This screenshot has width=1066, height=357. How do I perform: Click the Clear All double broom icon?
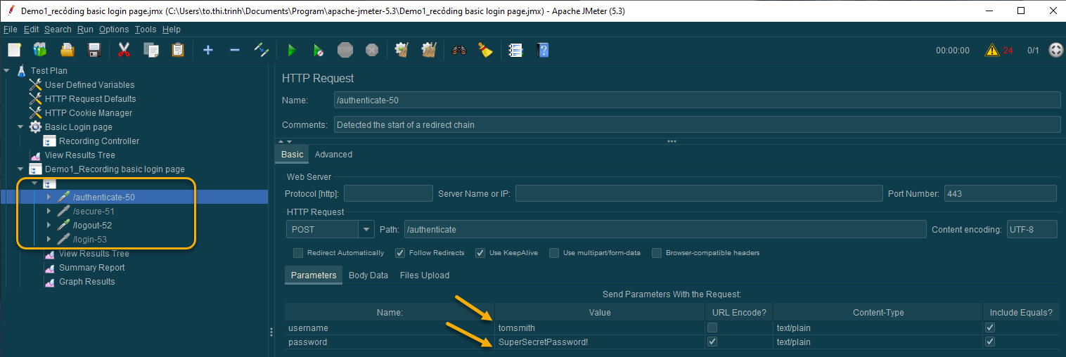coord(429,50)
